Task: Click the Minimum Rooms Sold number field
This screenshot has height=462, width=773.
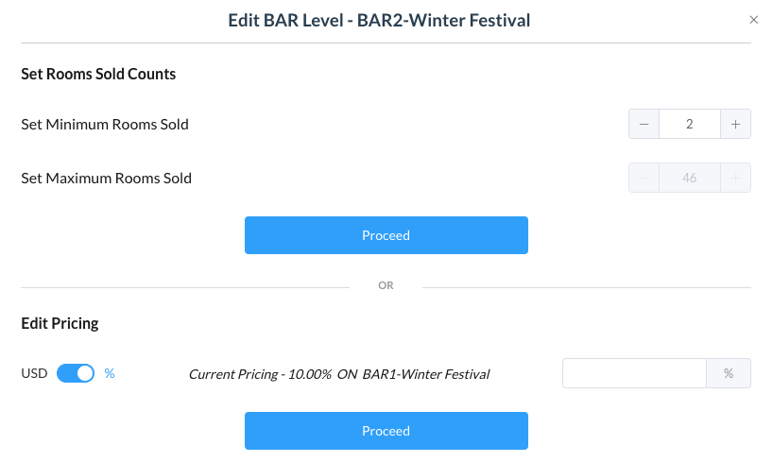Action: (689, 124)
